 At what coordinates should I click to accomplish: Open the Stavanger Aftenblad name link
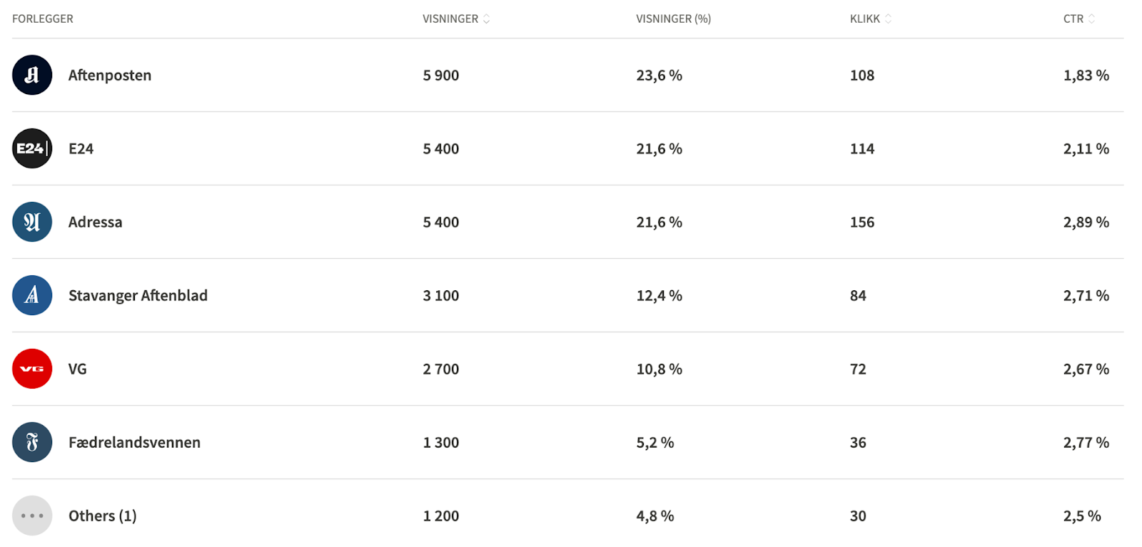pos(138,295)
